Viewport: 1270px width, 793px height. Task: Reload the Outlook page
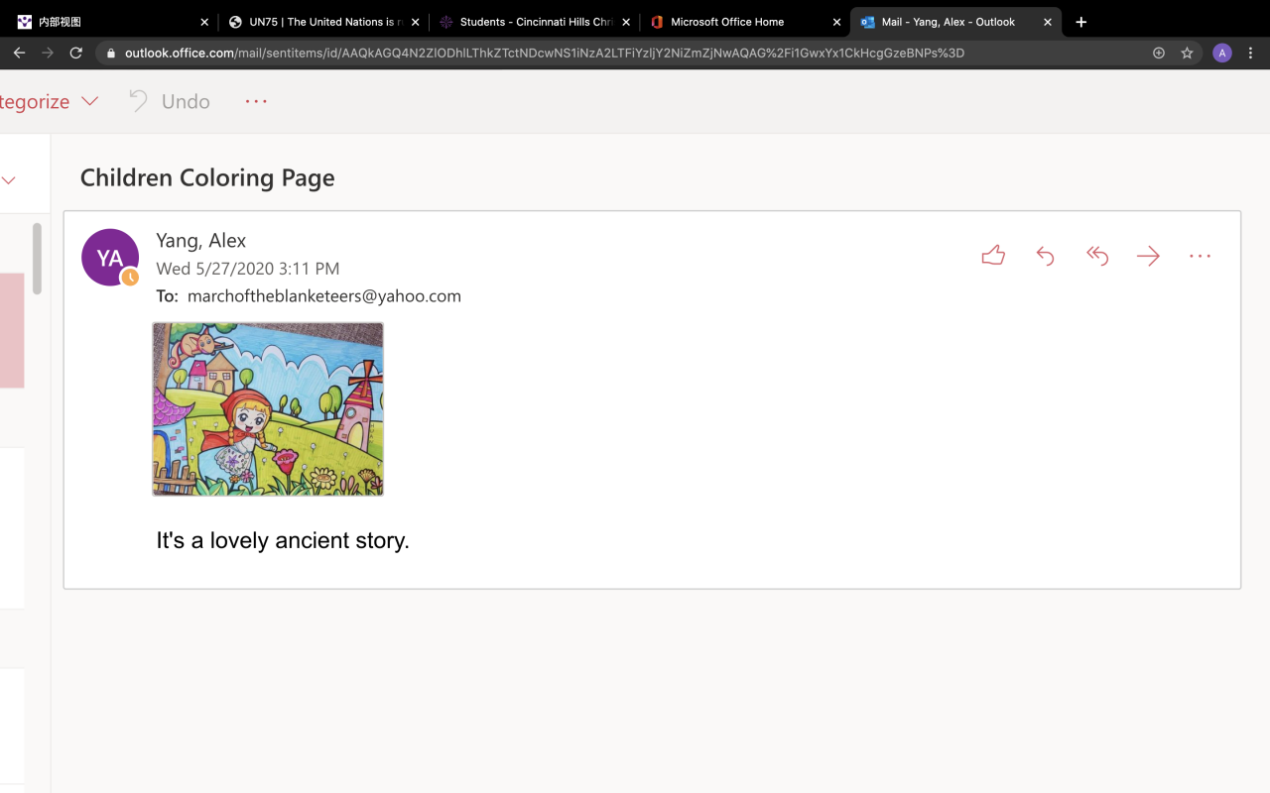[76, 54]
